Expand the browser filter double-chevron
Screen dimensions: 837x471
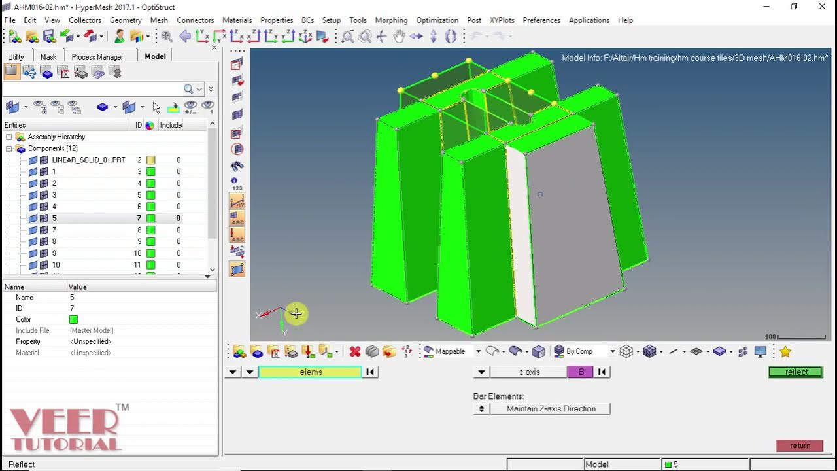click(211, 89)
